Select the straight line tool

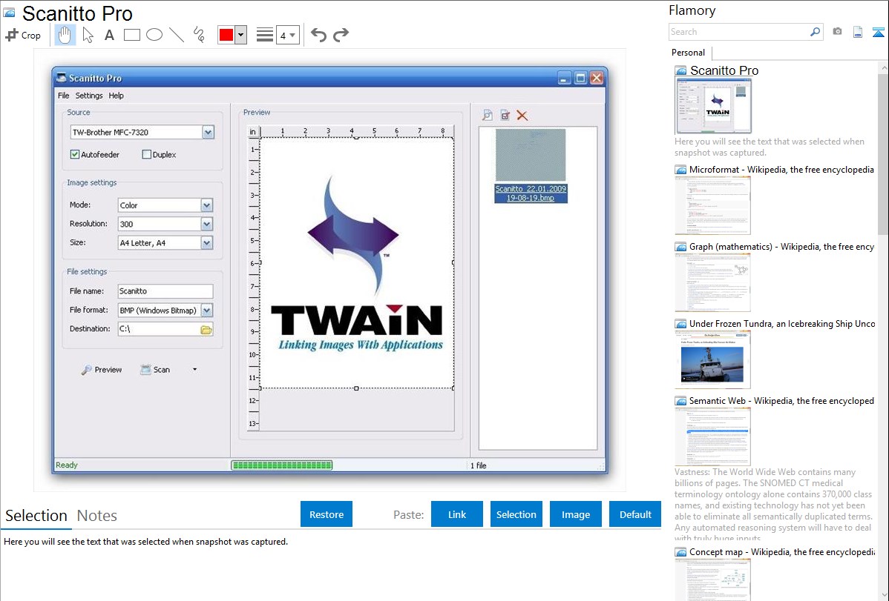tap(177, 35)
